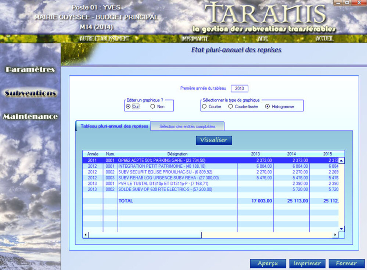367x270 pixels.
Task: Select the 'Oui' graph radio button
Action: click(128, 107)
